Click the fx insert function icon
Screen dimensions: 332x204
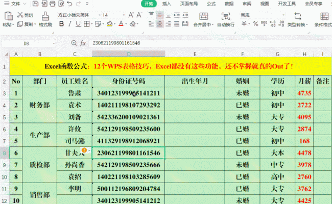(83, 43)
